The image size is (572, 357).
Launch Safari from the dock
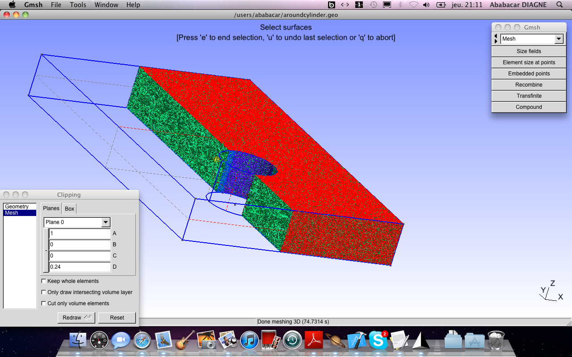[x=142, y=340]
